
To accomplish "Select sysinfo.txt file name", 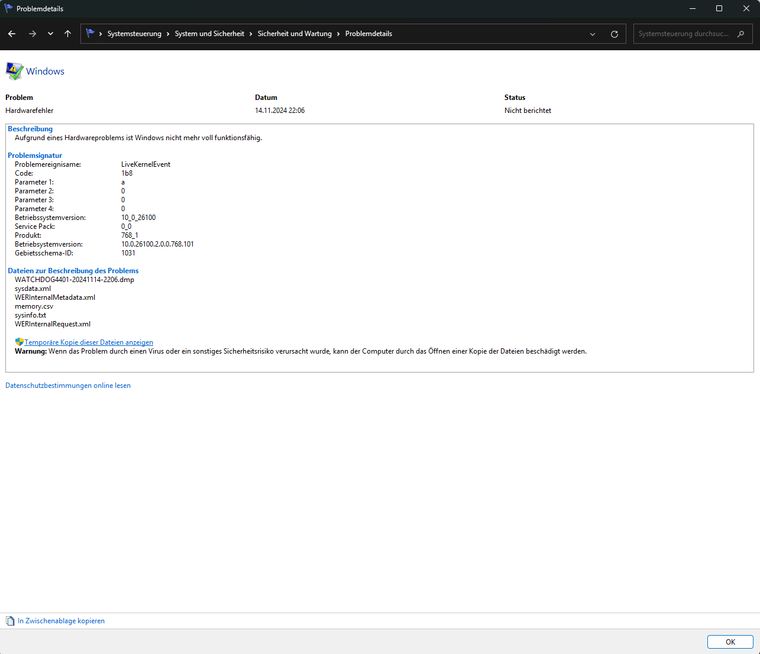I will (x=30, y=315).
